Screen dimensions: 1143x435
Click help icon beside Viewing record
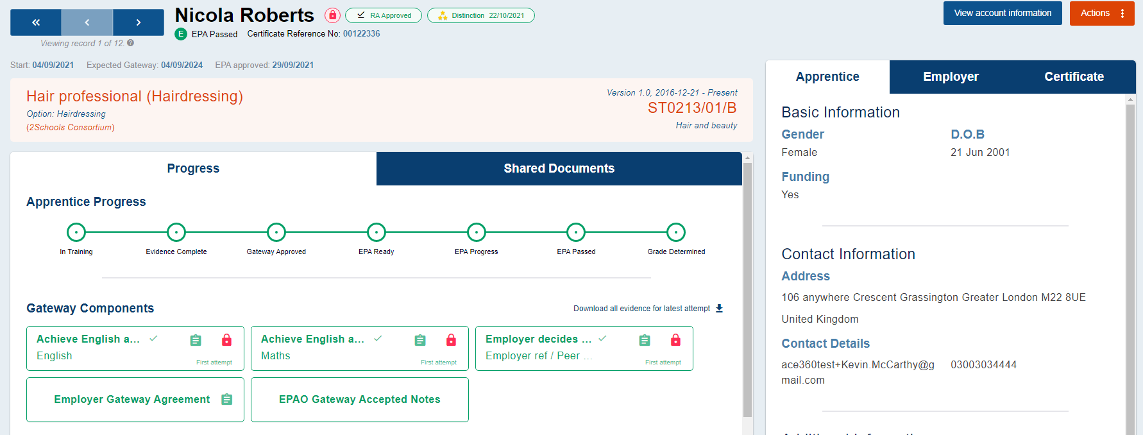click(131, 43)
